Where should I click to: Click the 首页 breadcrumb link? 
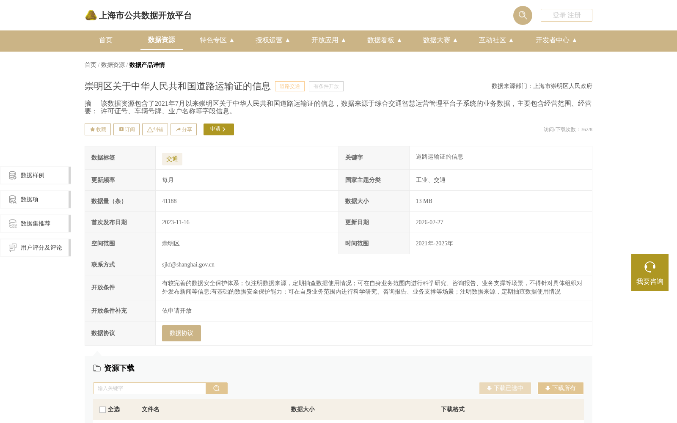(x=91, y=65)
